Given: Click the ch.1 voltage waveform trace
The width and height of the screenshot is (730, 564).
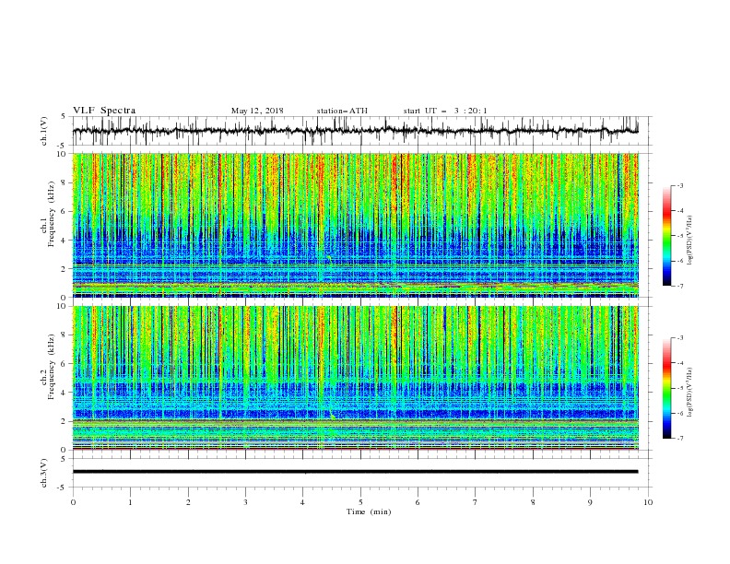Looking at the screenshot, I should tap(355, 130).
